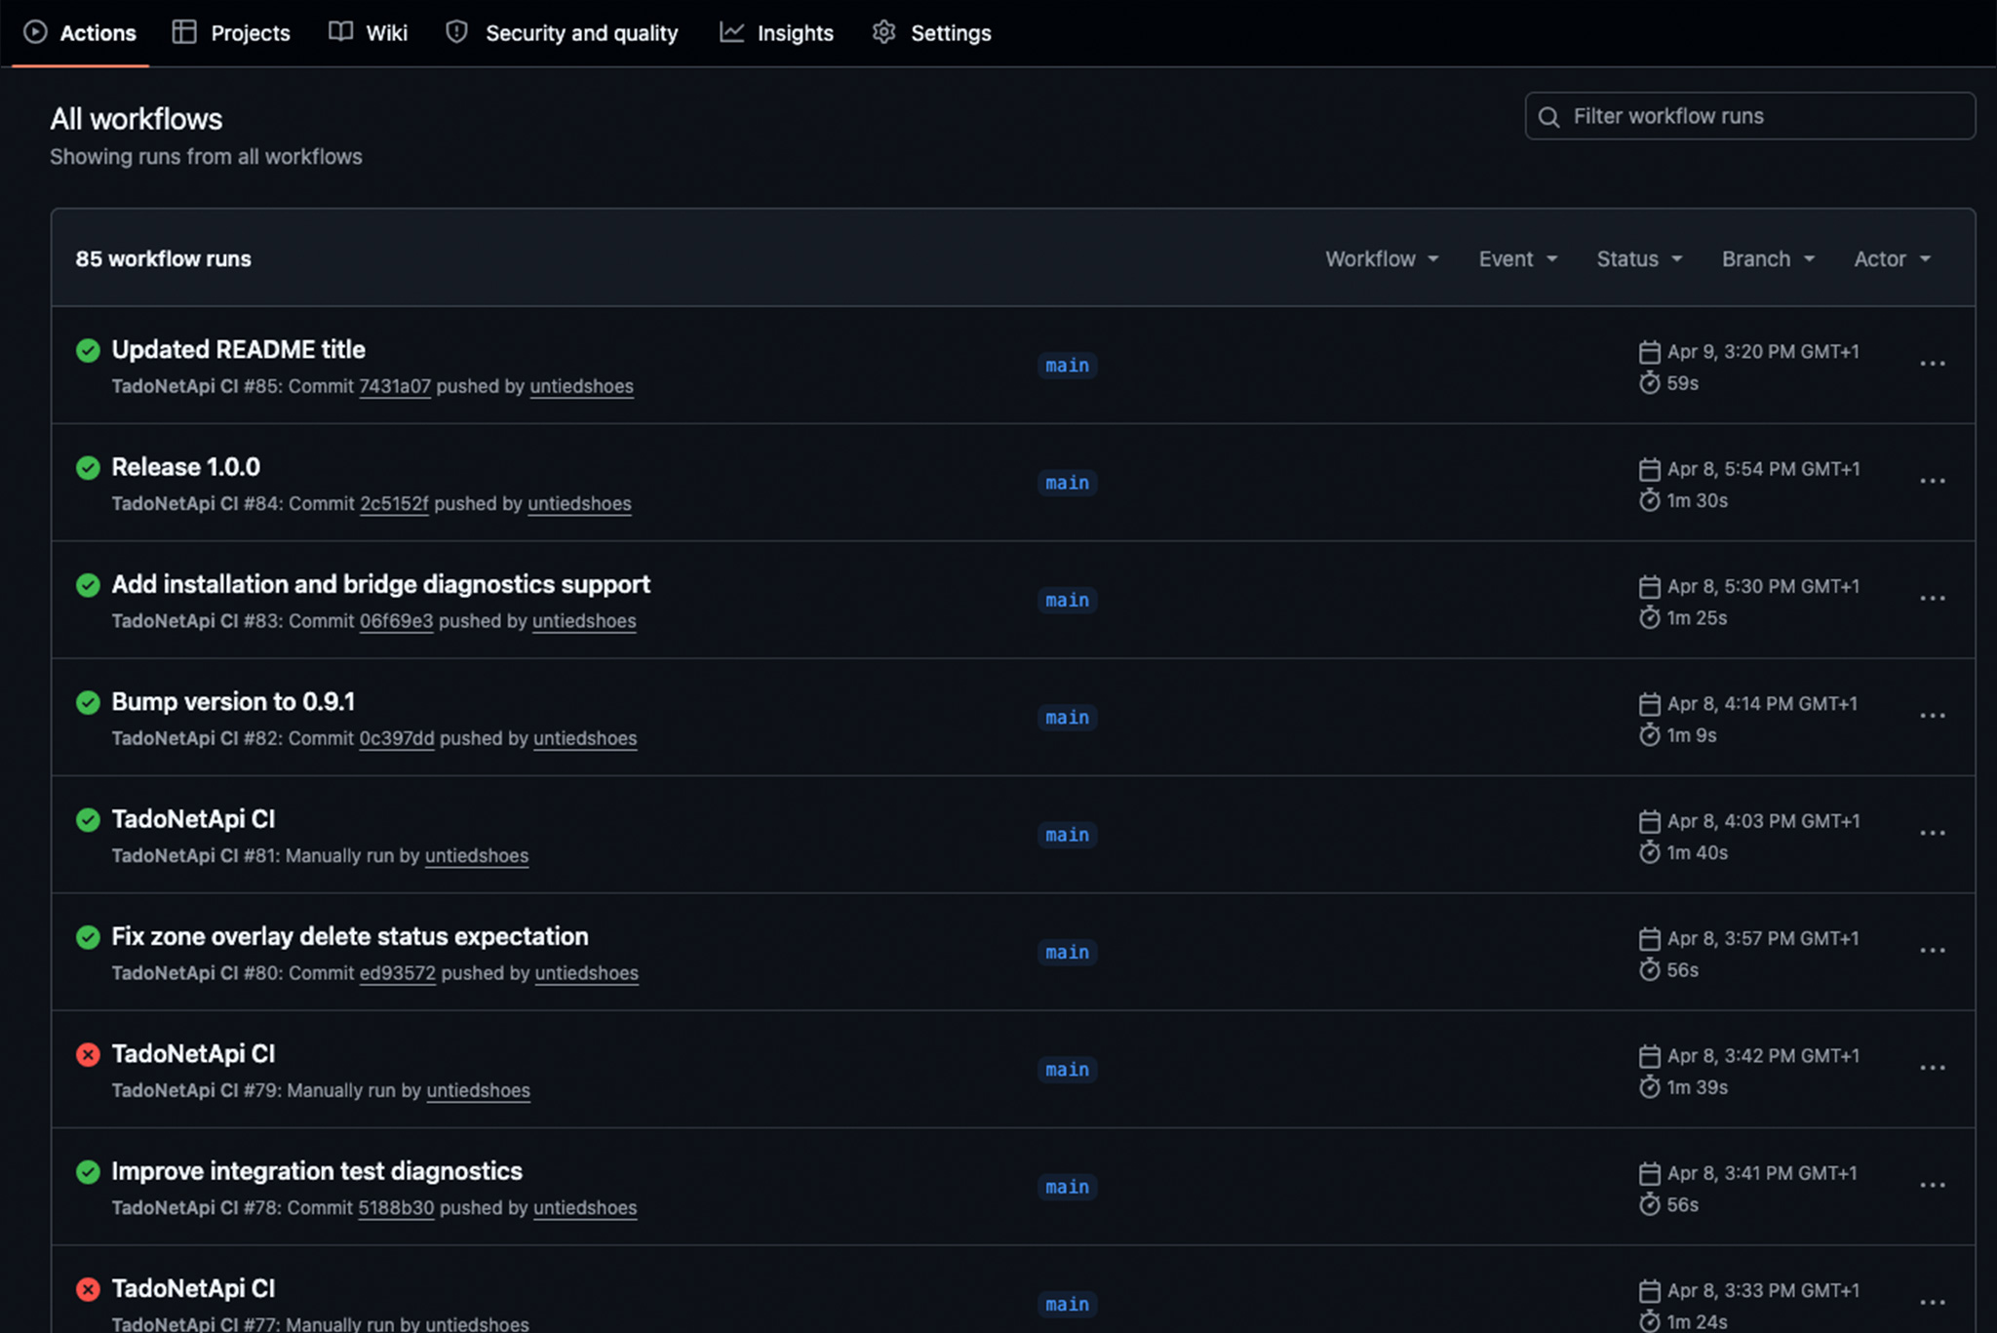Open the Status filter dropdown
Screen dimensions: 1997x1333
click(x=1639, y=258)
